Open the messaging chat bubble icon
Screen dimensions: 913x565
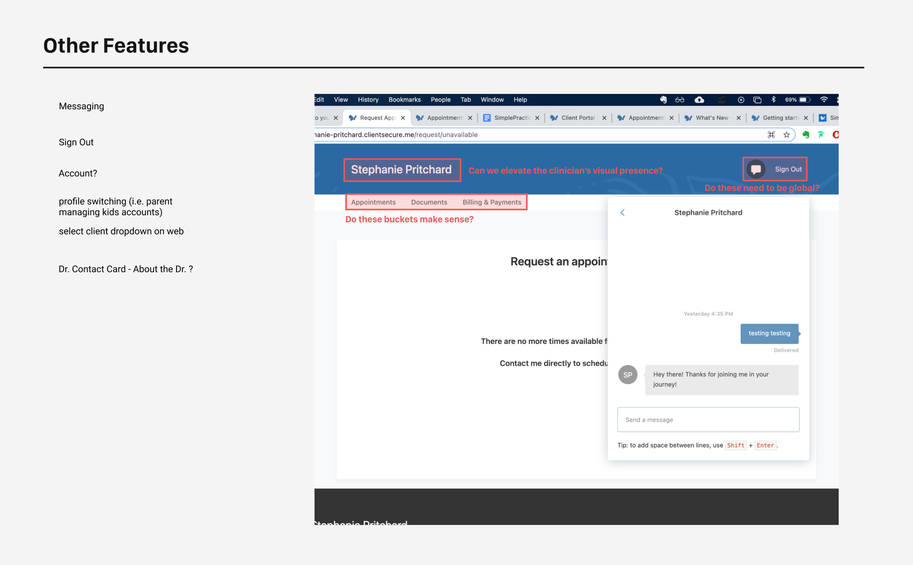point(756,169)
